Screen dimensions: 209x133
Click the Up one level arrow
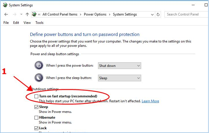[27, 14]
